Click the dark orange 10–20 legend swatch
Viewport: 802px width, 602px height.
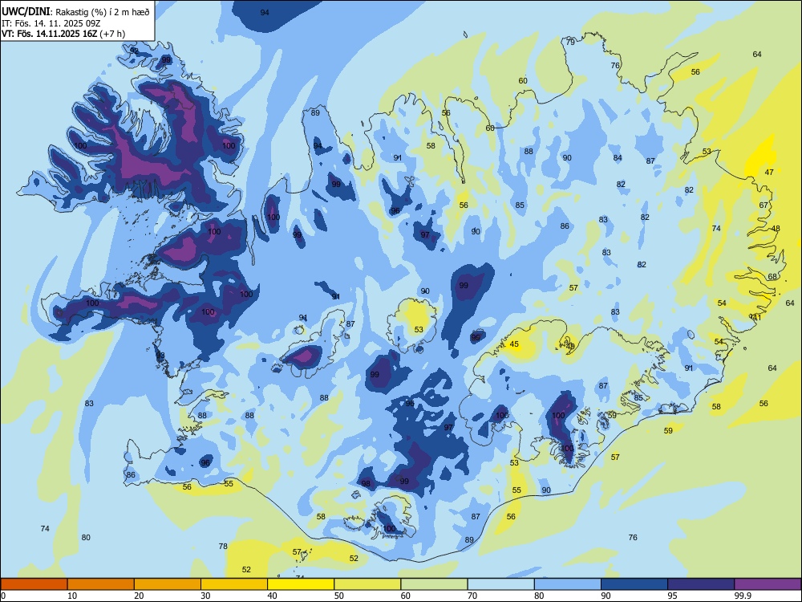click(x=101, y=584)
